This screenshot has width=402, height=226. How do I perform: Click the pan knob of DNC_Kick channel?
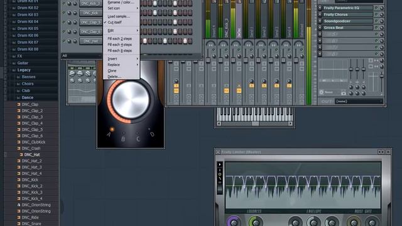pos(69,13)
